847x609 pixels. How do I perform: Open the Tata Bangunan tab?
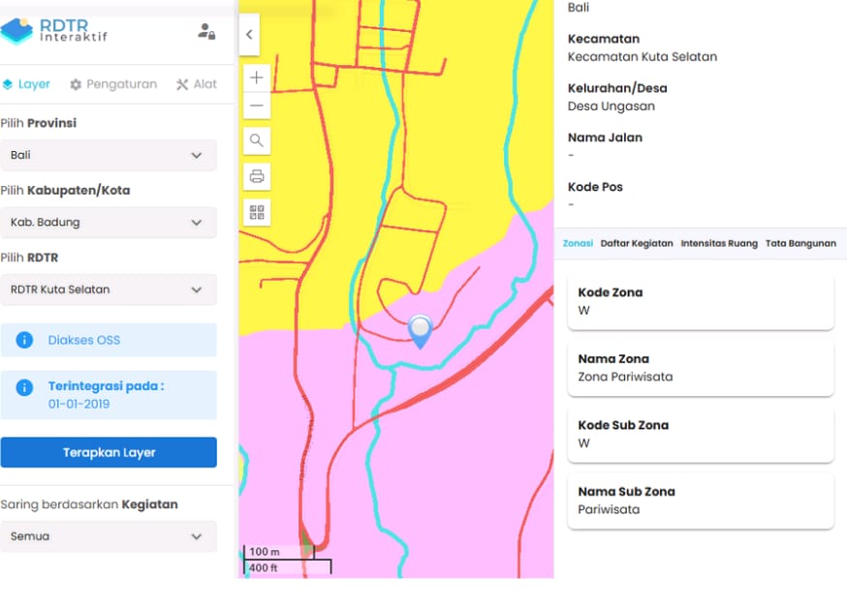(800, 243)
